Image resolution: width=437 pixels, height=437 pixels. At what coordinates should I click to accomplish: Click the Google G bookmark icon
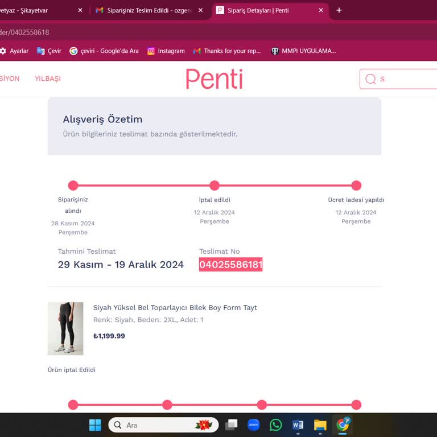73,51
